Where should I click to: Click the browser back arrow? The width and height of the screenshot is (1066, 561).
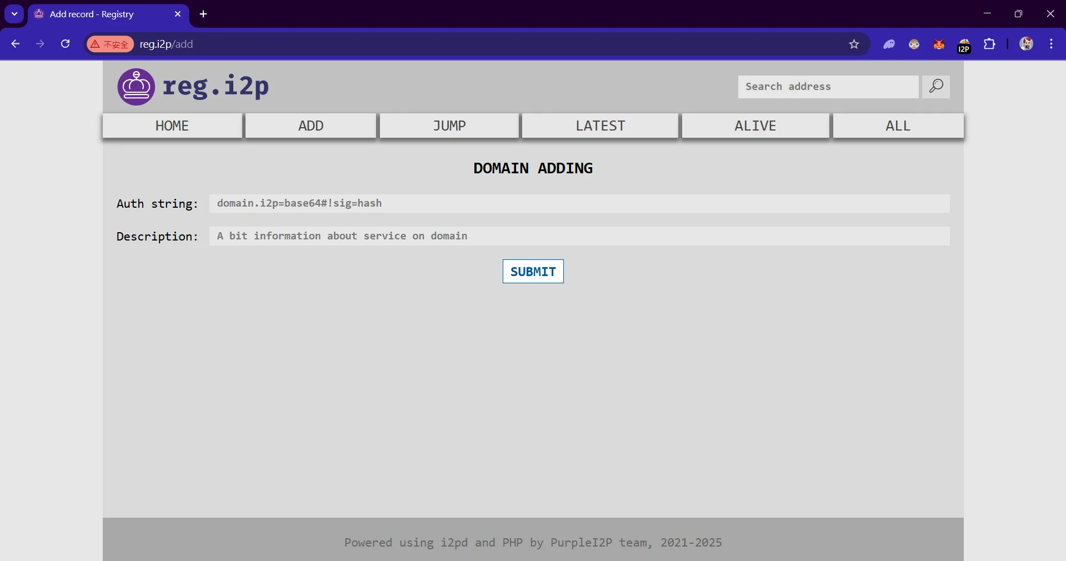[x=16, y=44]
